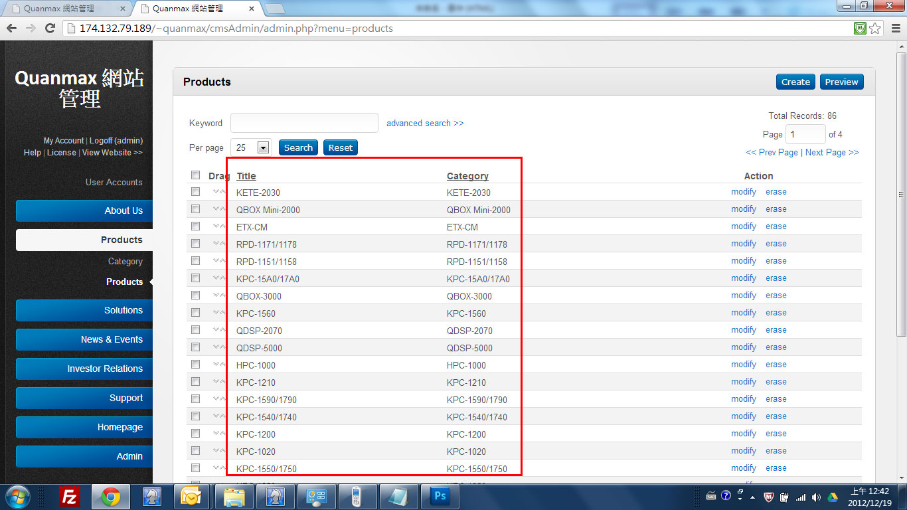The image size is (907, 510).
Task: Open the Chrome hamburger menu
Action: pos(894,29)
